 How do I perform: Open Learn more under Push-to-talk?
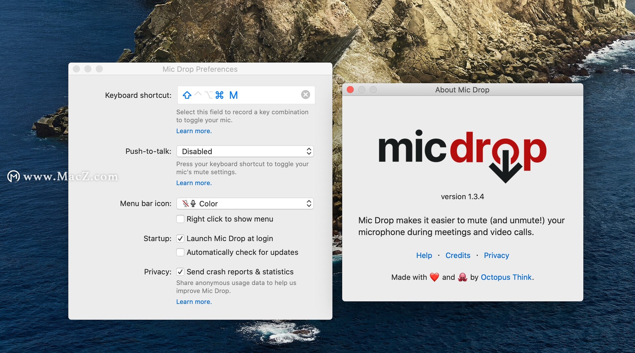point(194,183)
